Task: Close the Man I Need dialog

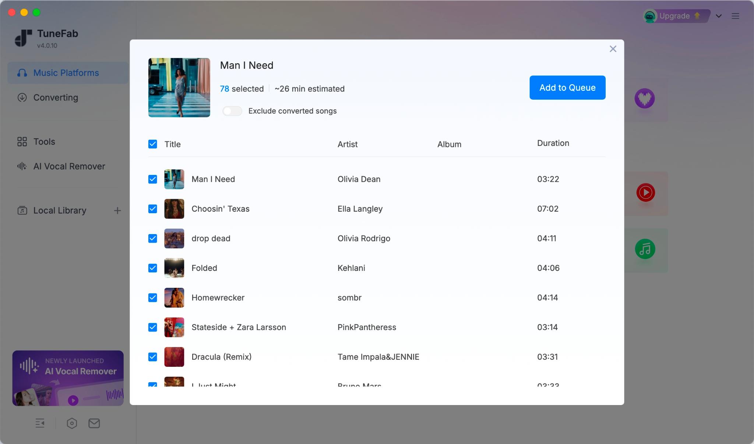Action: click(x=613, y=49)
